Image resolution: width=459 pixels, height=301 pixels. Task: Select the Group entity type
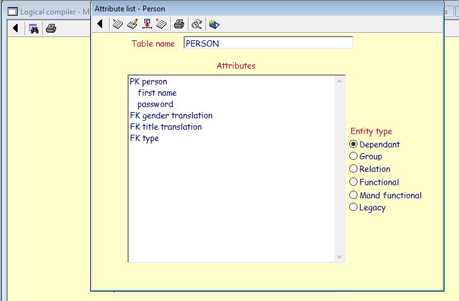(x=354, y=156)
